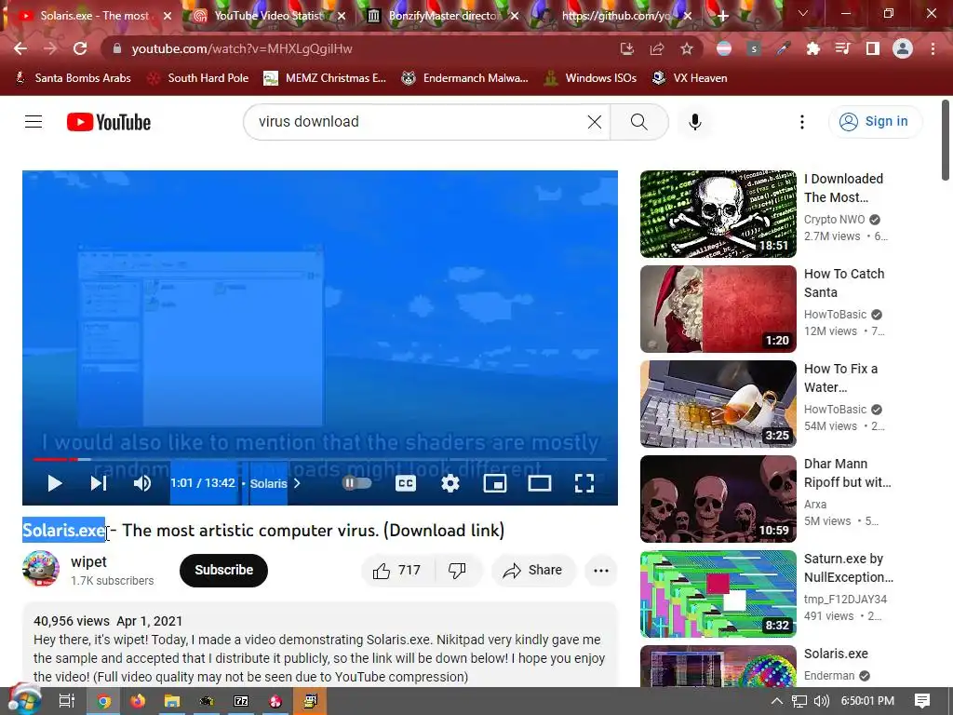Subscribe to wipet channel
953x715 pixels.
tap(223, 571)
